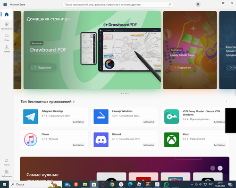Open Mail app from taskbar
Image resolution: width=236 pixels, height=188 pixels.
point(67,185)
